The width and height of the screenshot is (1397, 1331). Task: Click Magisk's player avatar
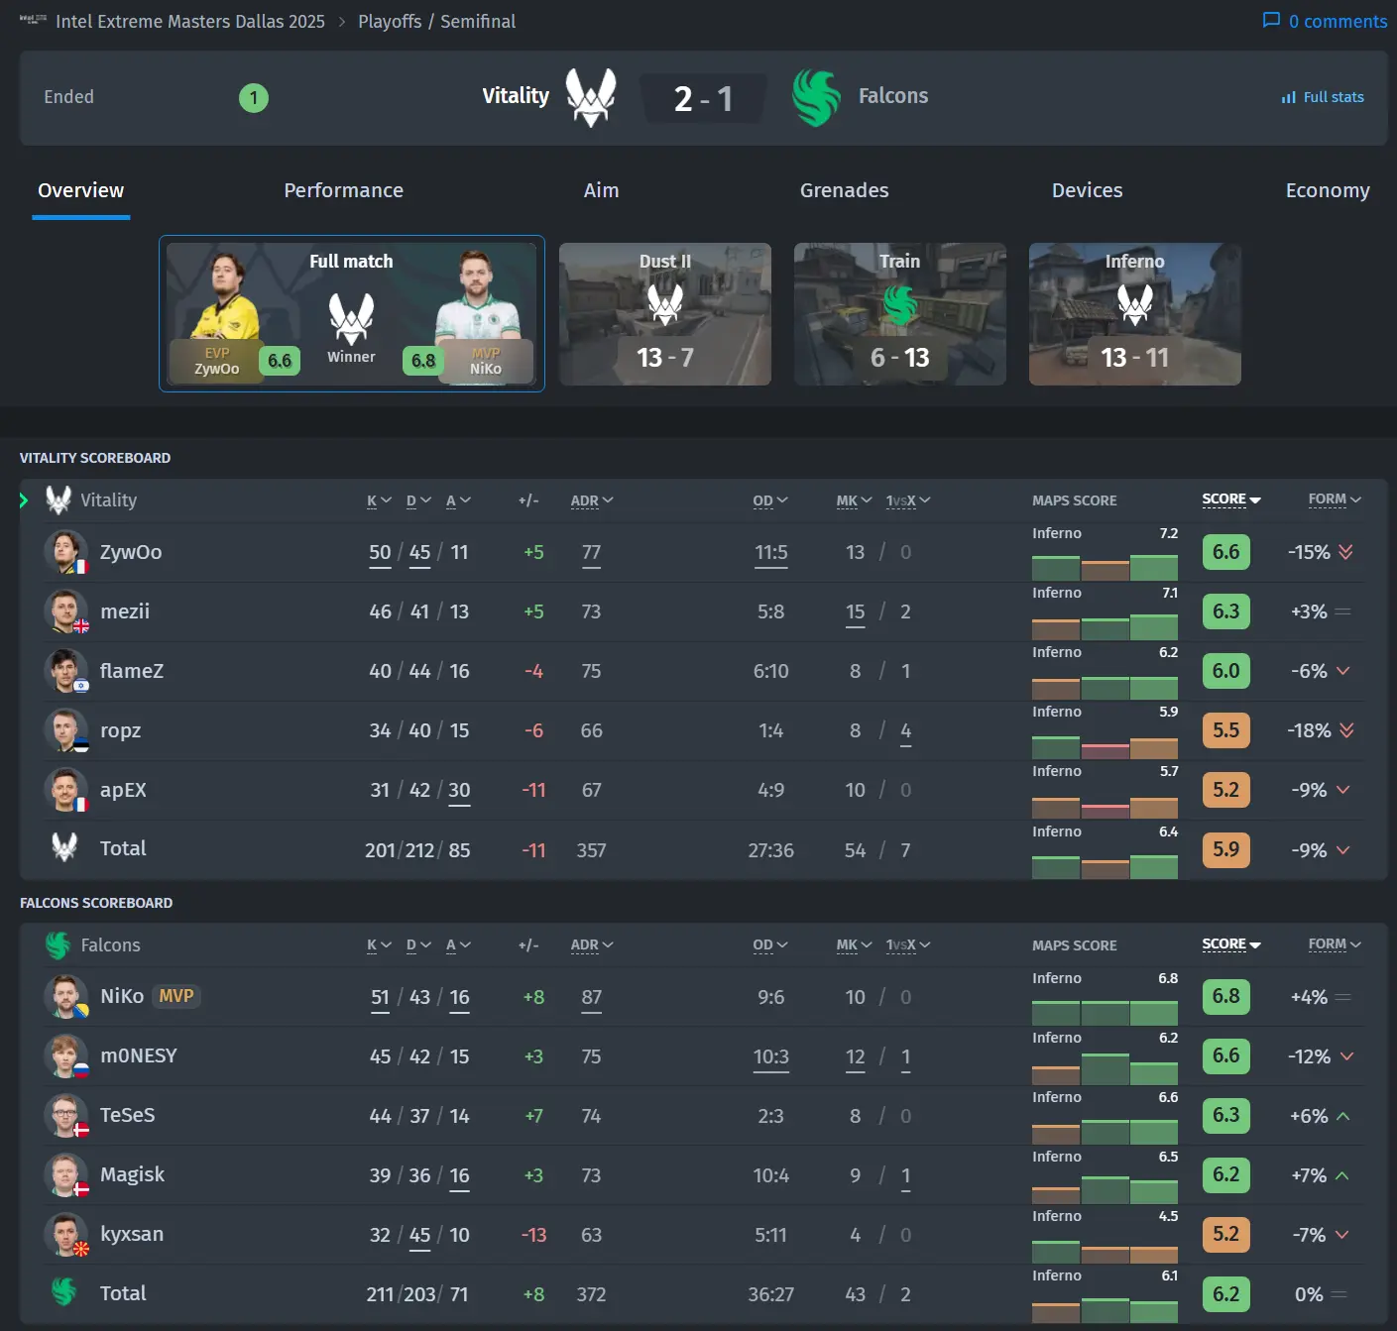tap(65, 1175)
